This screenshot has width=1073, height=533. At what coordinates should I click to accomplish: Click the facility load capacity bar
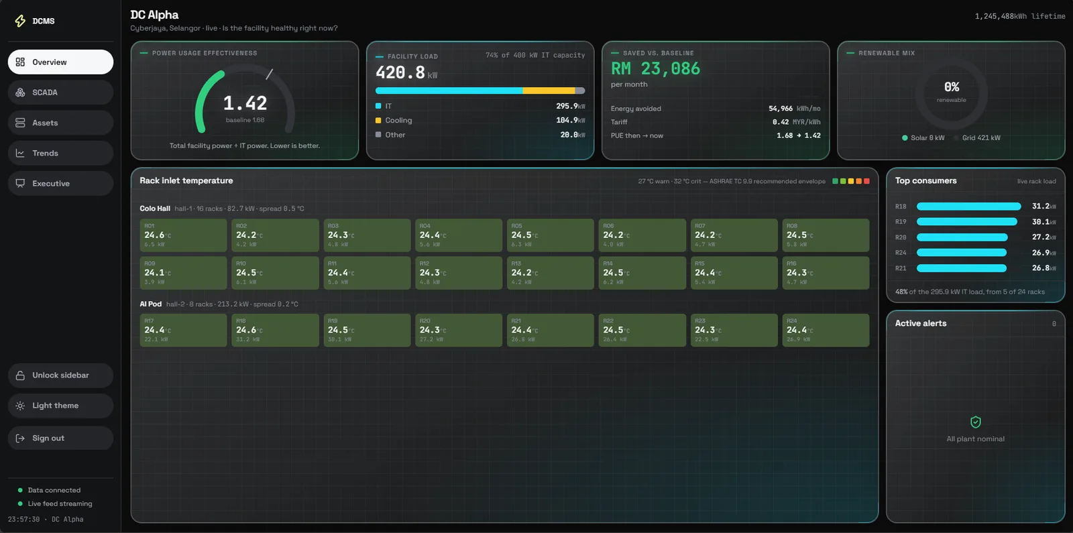click(480, 91)
